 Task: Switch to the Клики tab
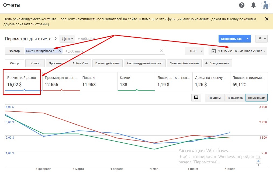(x=35, y=63)
